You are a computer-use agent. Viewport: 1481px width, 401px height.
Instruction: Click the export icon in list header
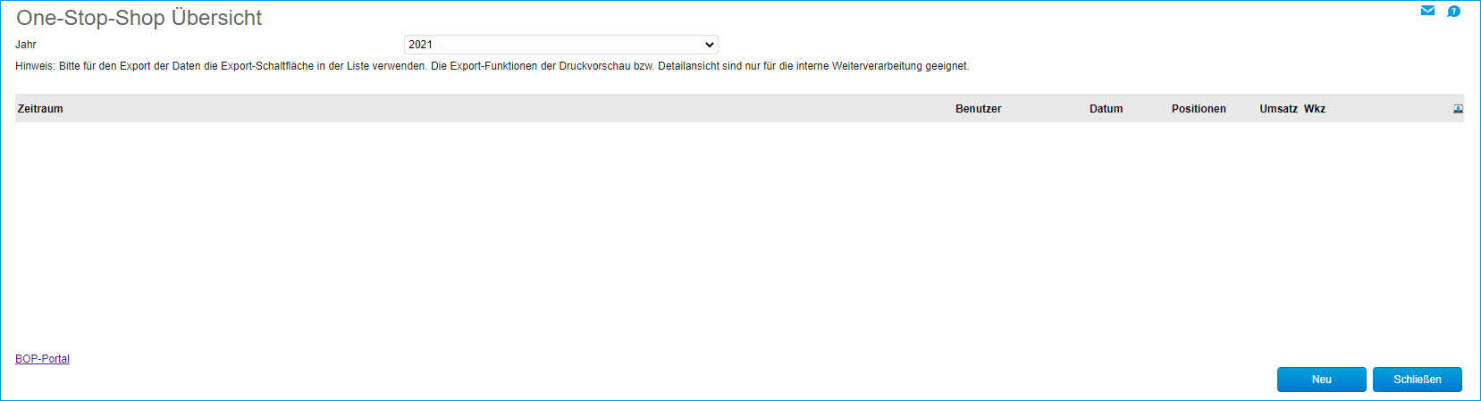pos(1458,109)
